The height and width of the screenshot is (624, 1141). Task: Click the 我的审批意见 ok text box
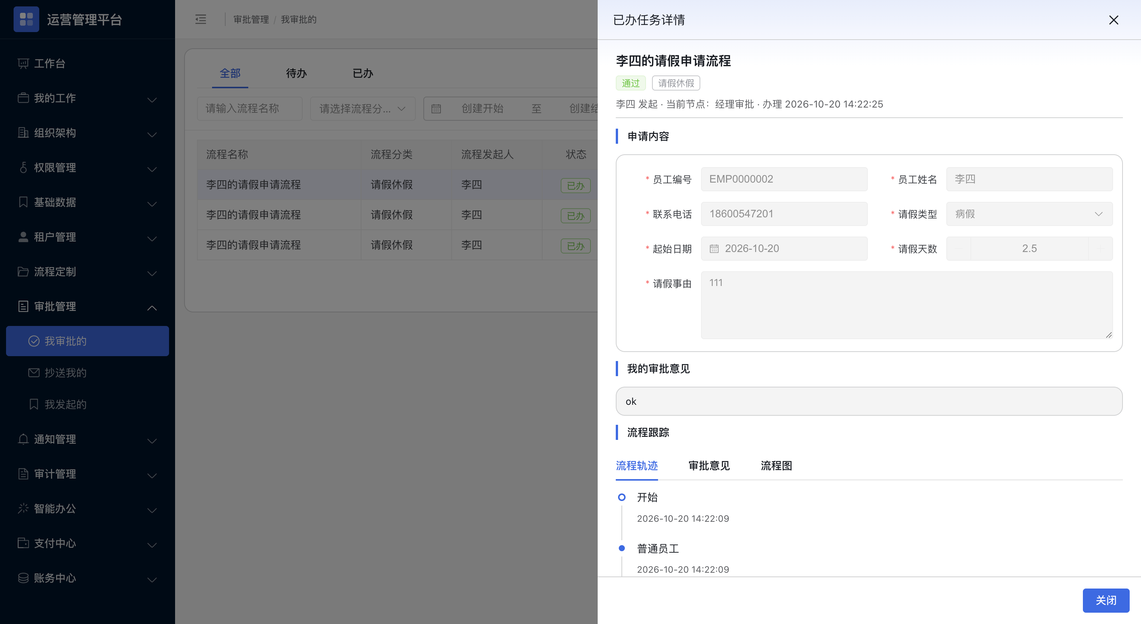(869, 401)
